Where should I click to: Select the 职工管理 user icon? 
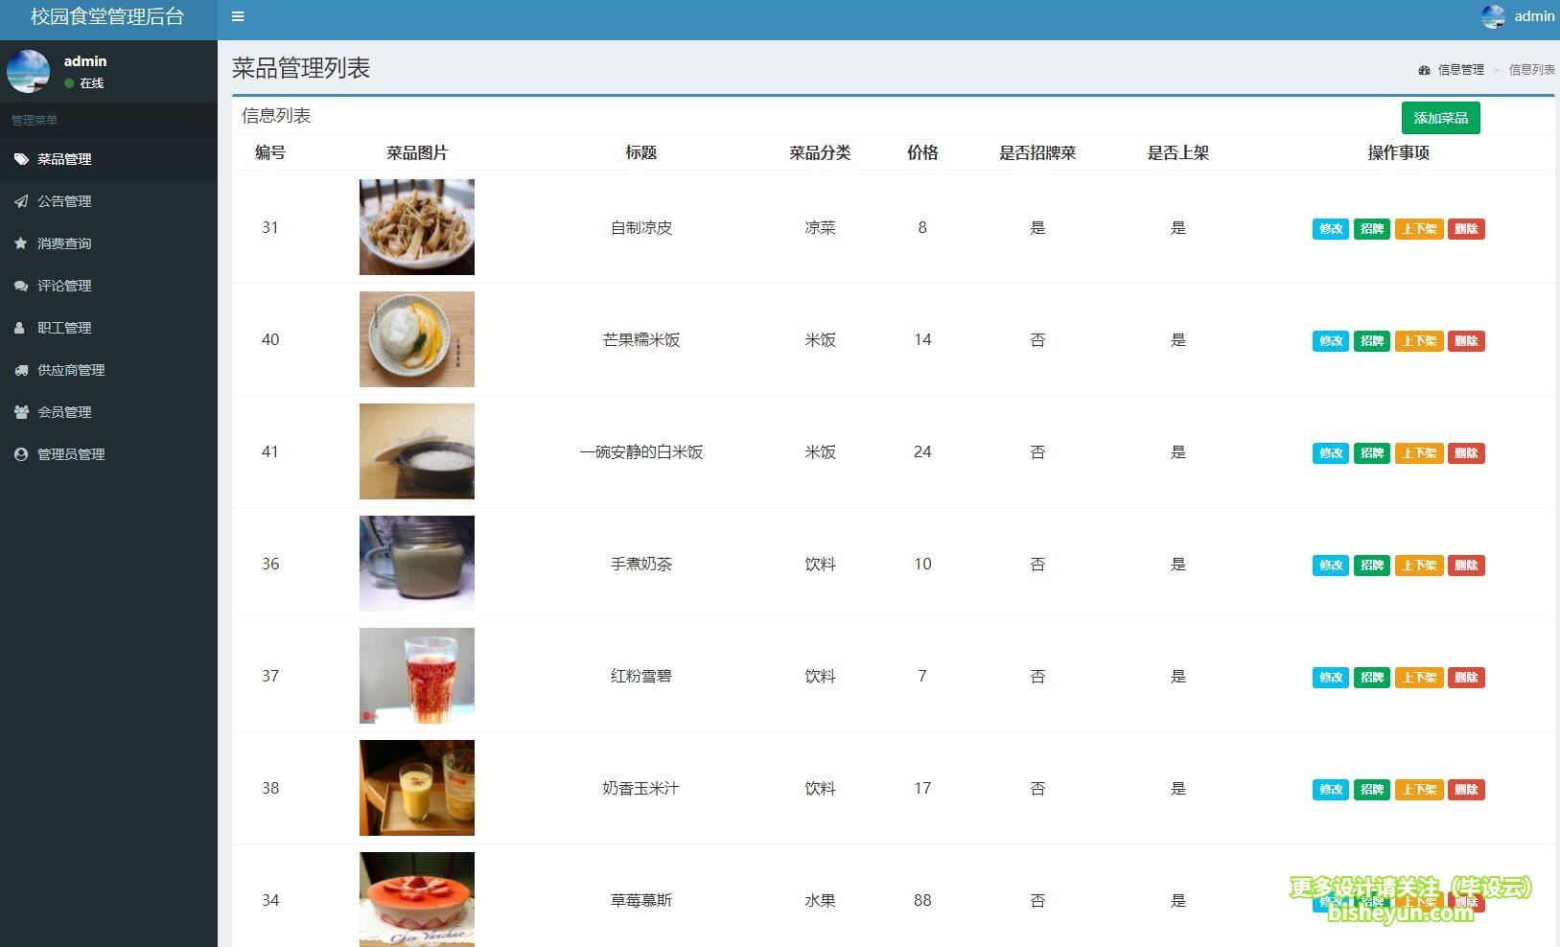[21, 328]
